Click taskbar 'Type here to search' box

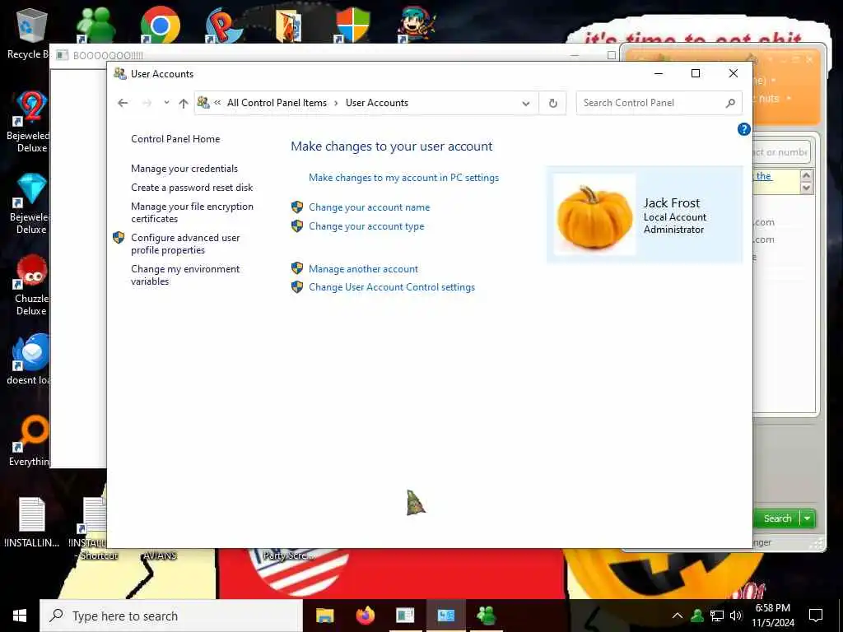point(171,616)
